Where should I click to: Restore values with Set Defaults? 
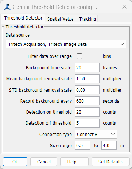110,162
